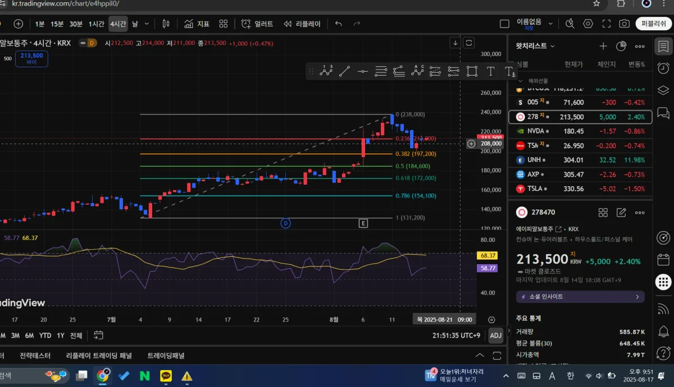This screenshot has height=387, width=674.
Task: Open chart settings hexagon icon
Action: pyautogui.click(x=588, y=24)
